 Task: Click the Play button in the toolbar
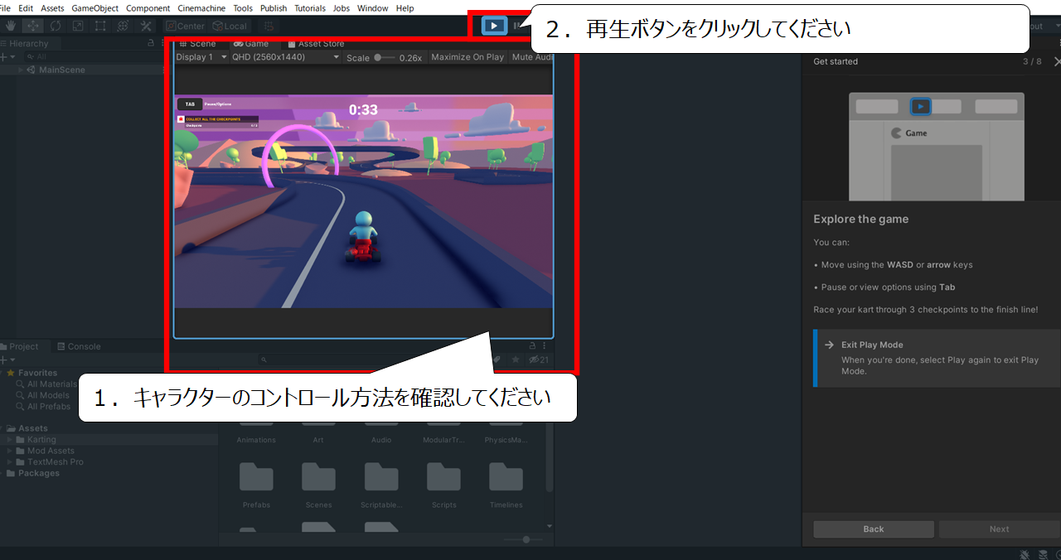click(x=494, y=26)
